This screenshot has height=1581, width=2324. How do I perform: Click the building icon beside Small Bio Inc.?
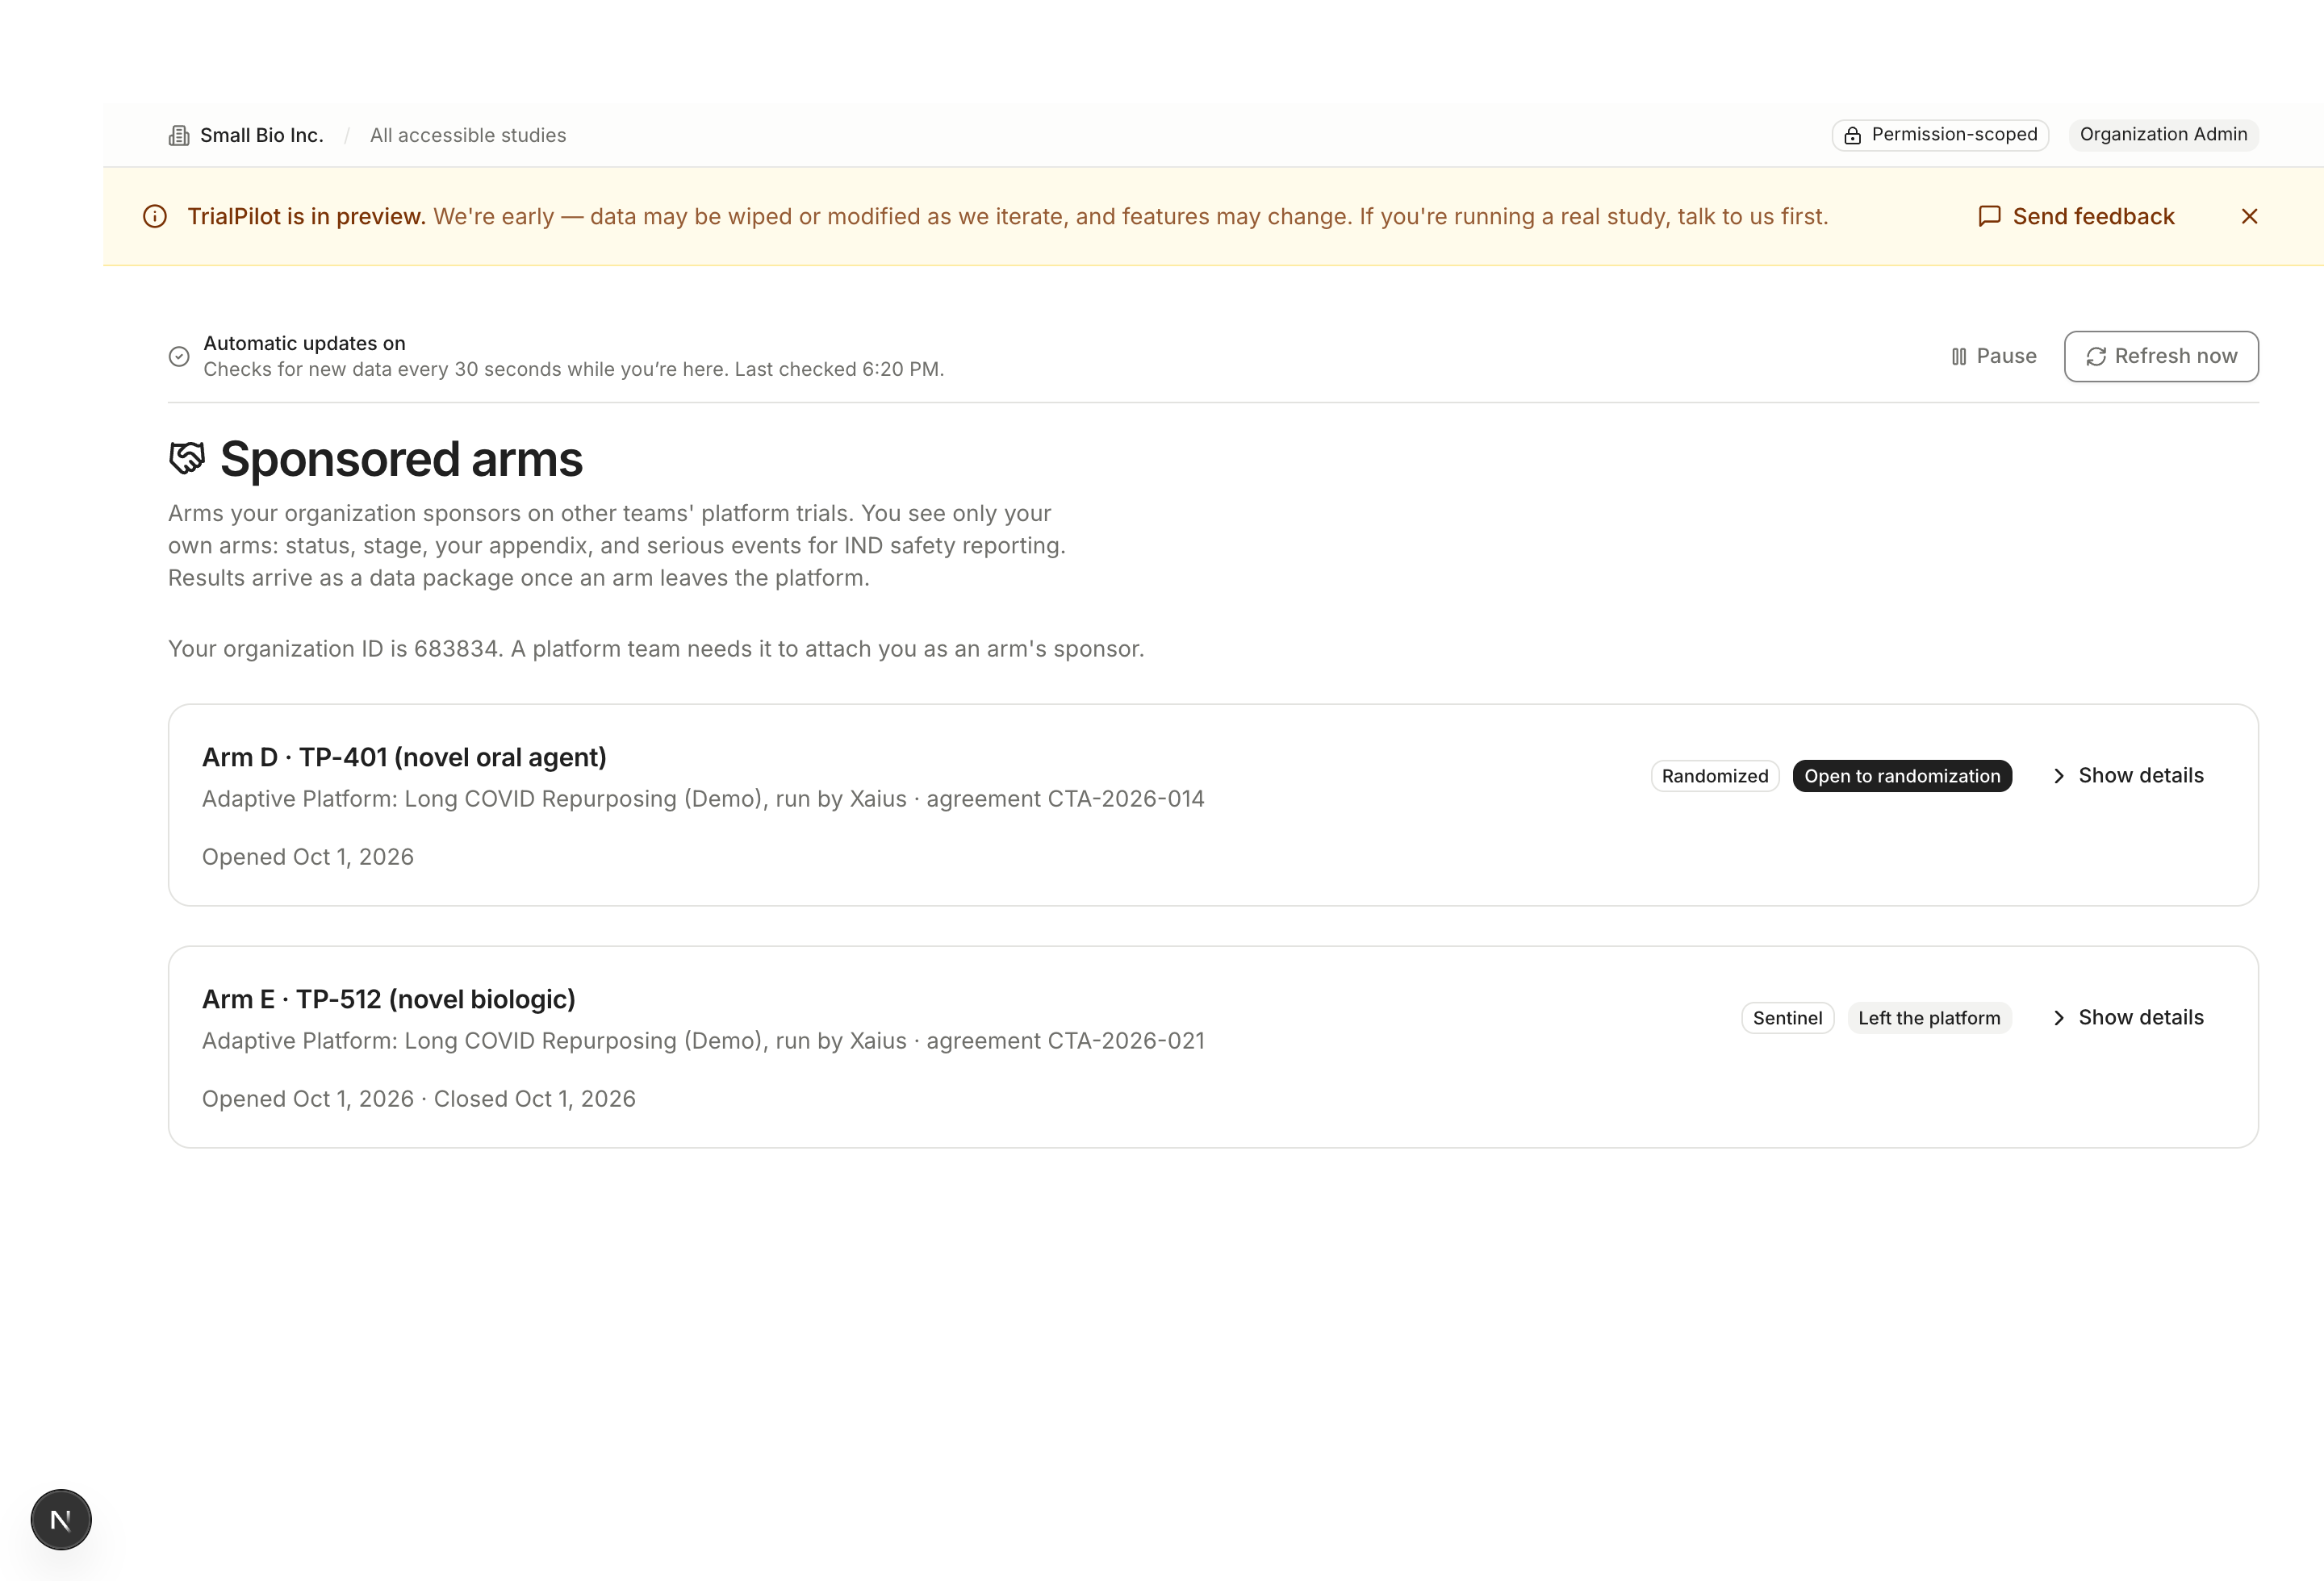179,135
